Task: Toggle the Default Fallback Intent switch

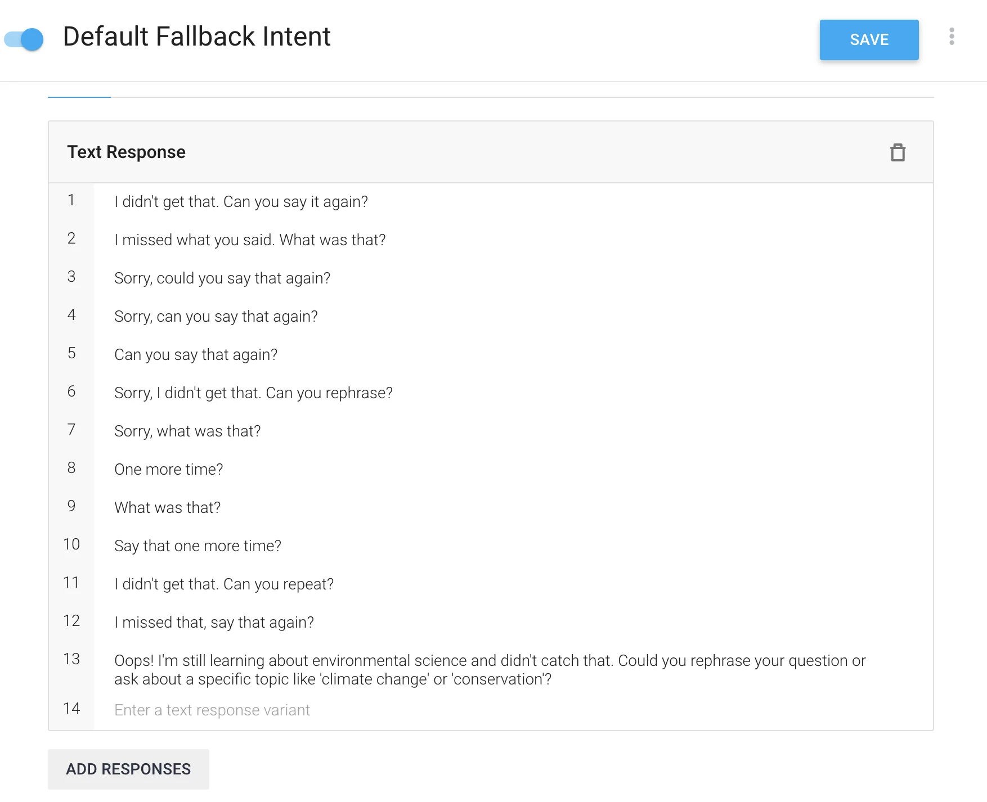Action: (24, 39)
